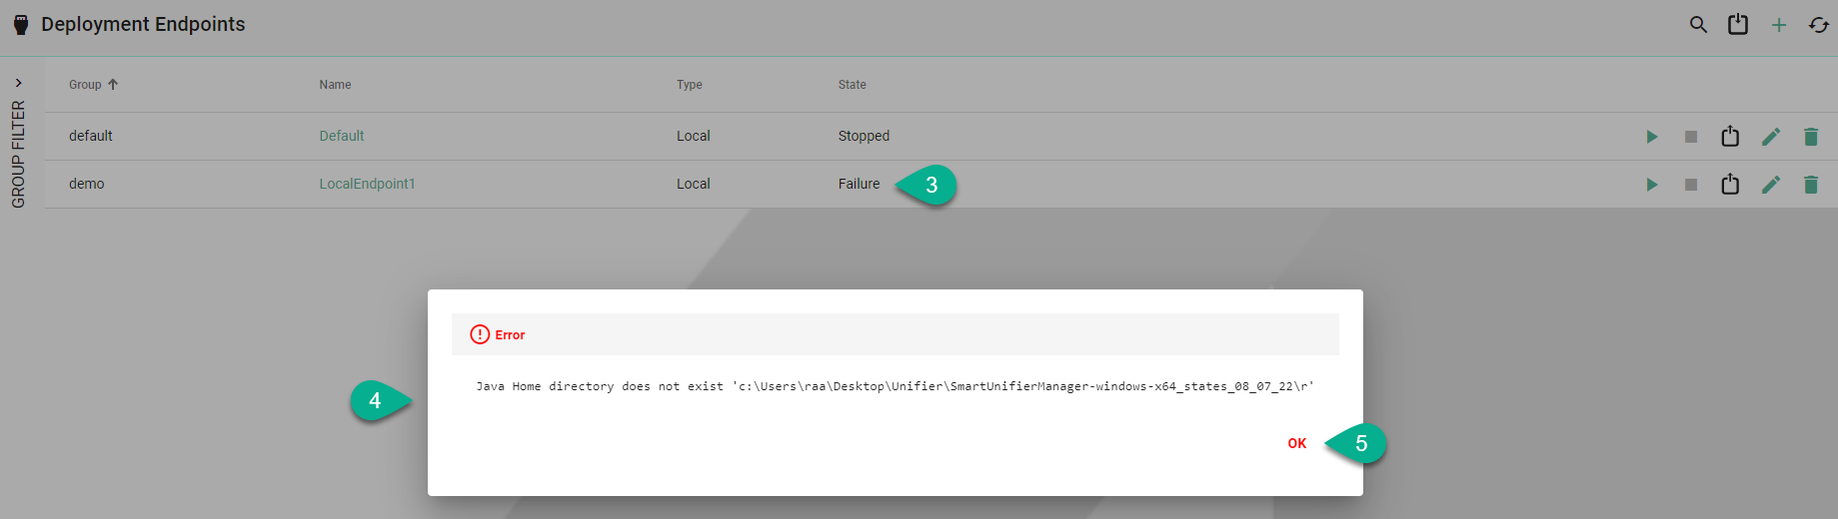Viewport: 1838px width, 519px height.
Task: Deploy the LocalEndpoint1 endpoint
Action: pyautogui.click(x=1730, y=185)
